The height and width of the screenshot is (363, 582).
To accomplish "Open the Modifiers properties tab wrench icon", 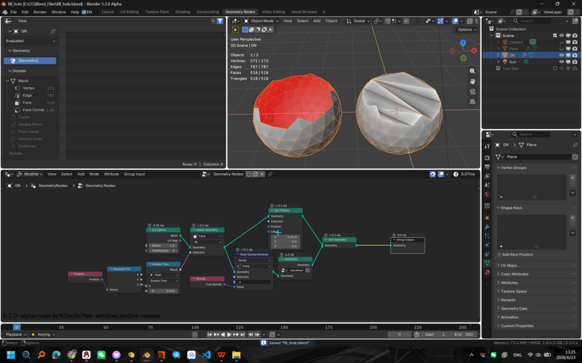I will pyautogui.click(x=487, y=227).
